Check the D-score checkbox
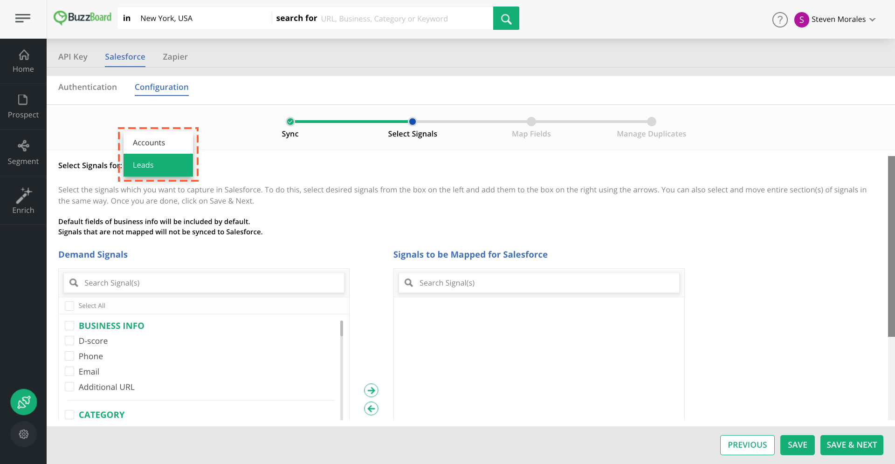The height and width of the screenshot is (464, 895). click(x=69, y=341)
